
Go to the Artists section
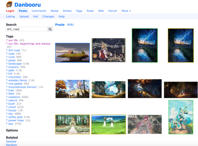[67, 11]
